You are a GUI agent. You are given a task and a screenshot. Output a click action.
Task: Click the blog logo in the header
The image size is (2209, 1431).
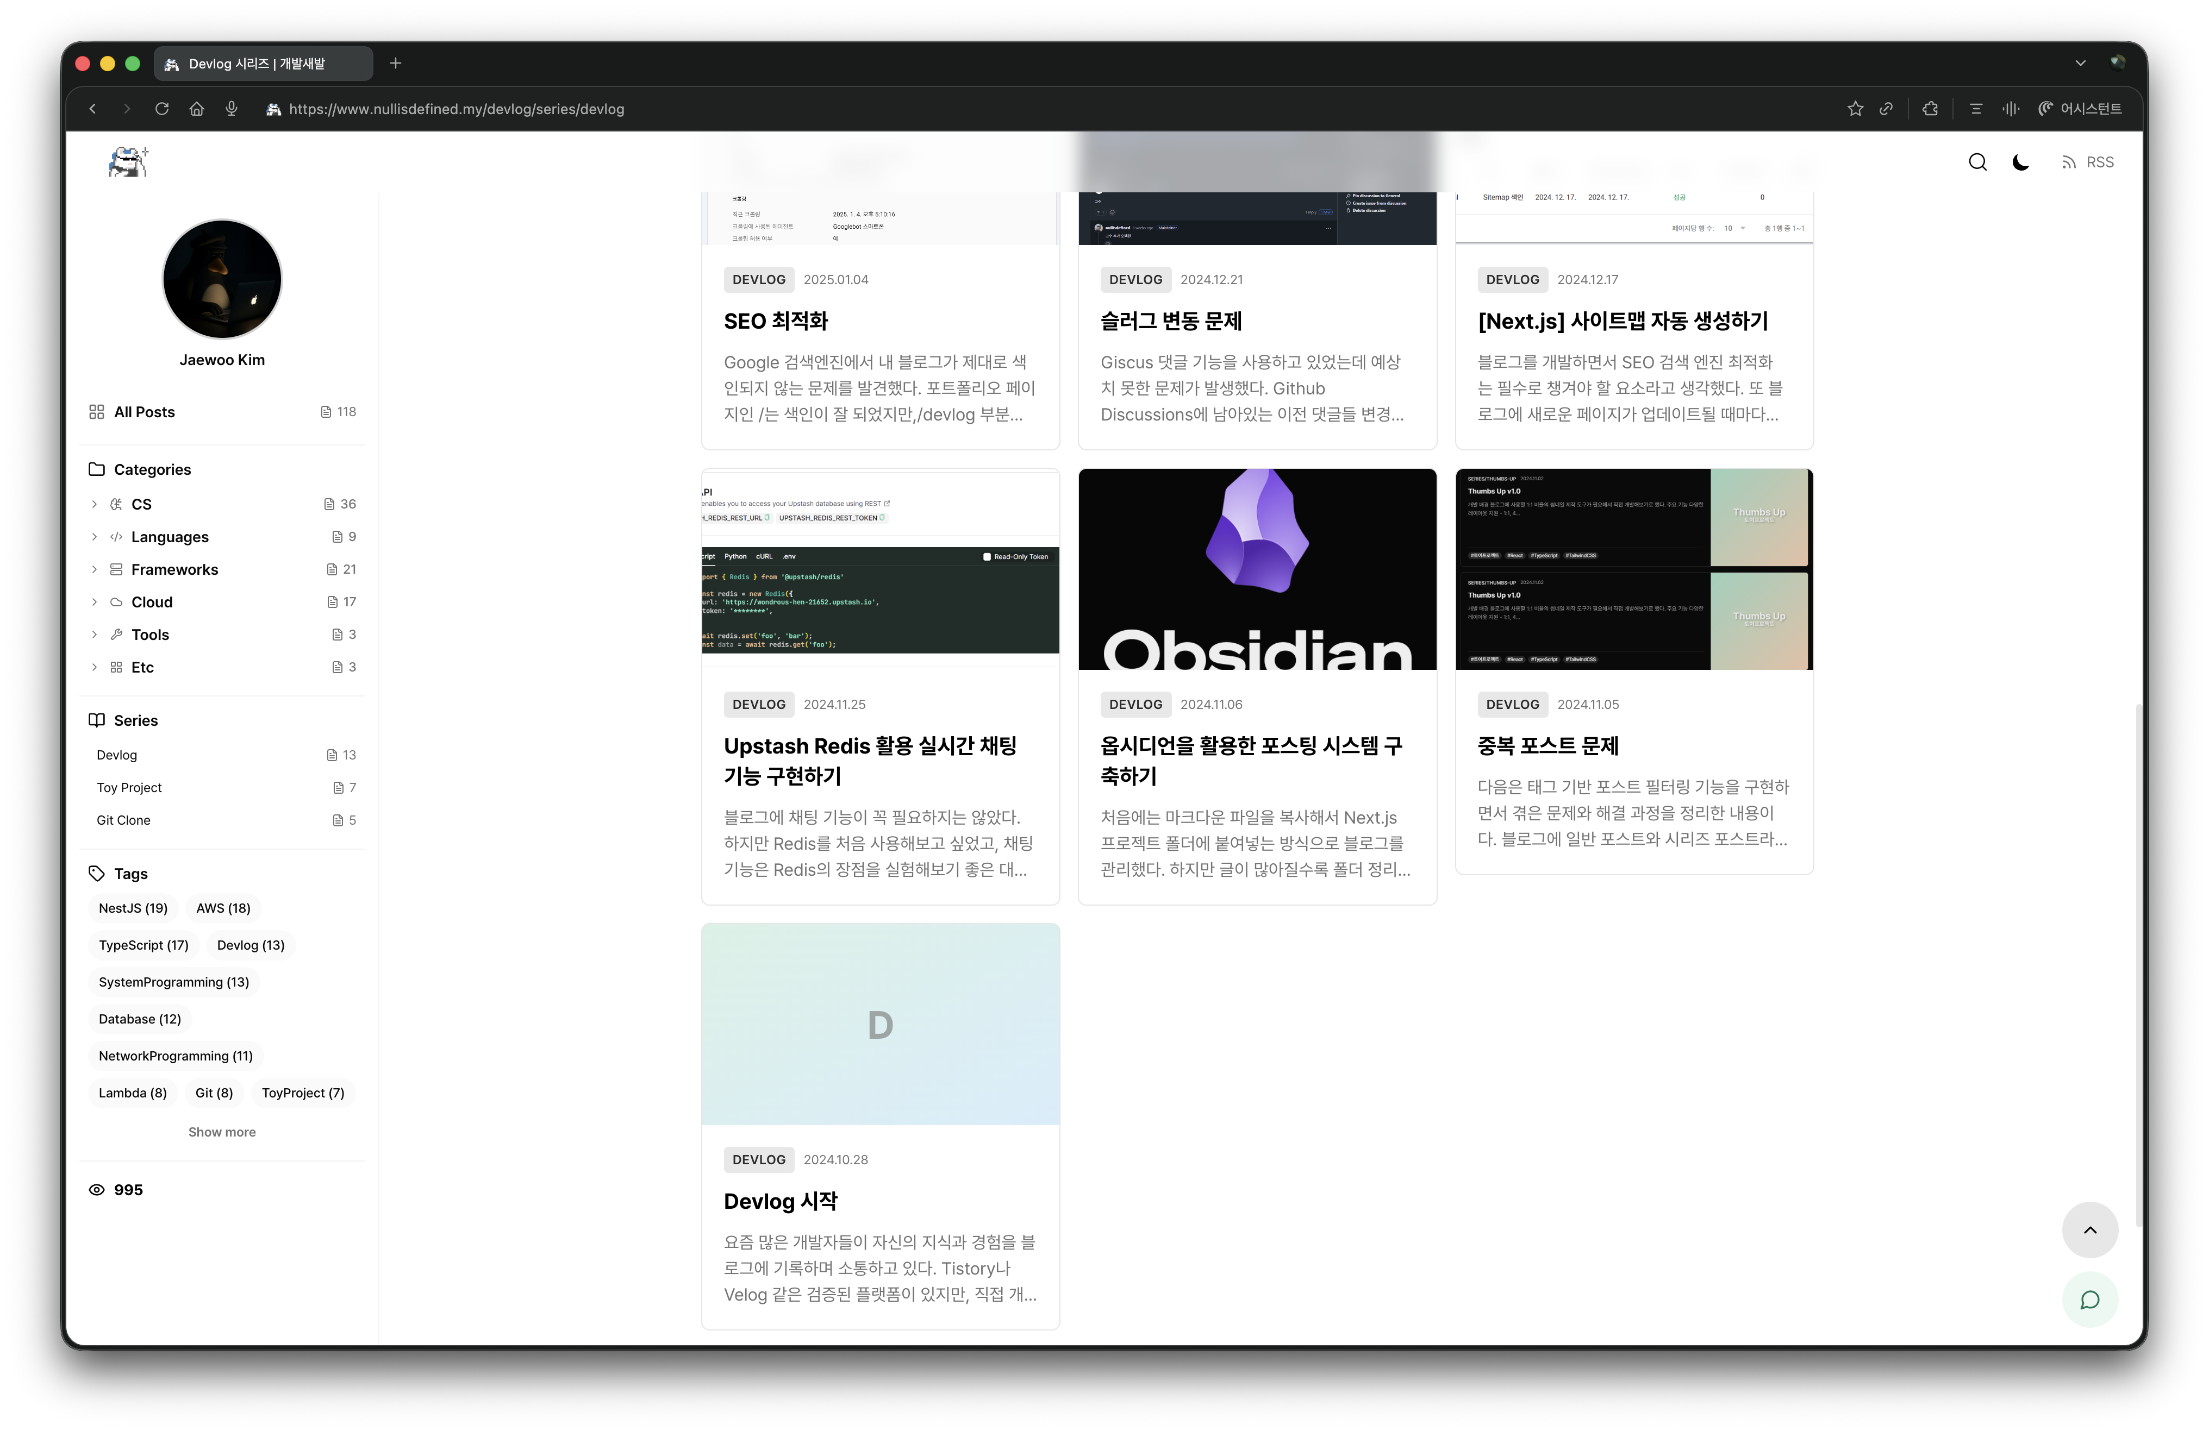click(x=128, y=161)
